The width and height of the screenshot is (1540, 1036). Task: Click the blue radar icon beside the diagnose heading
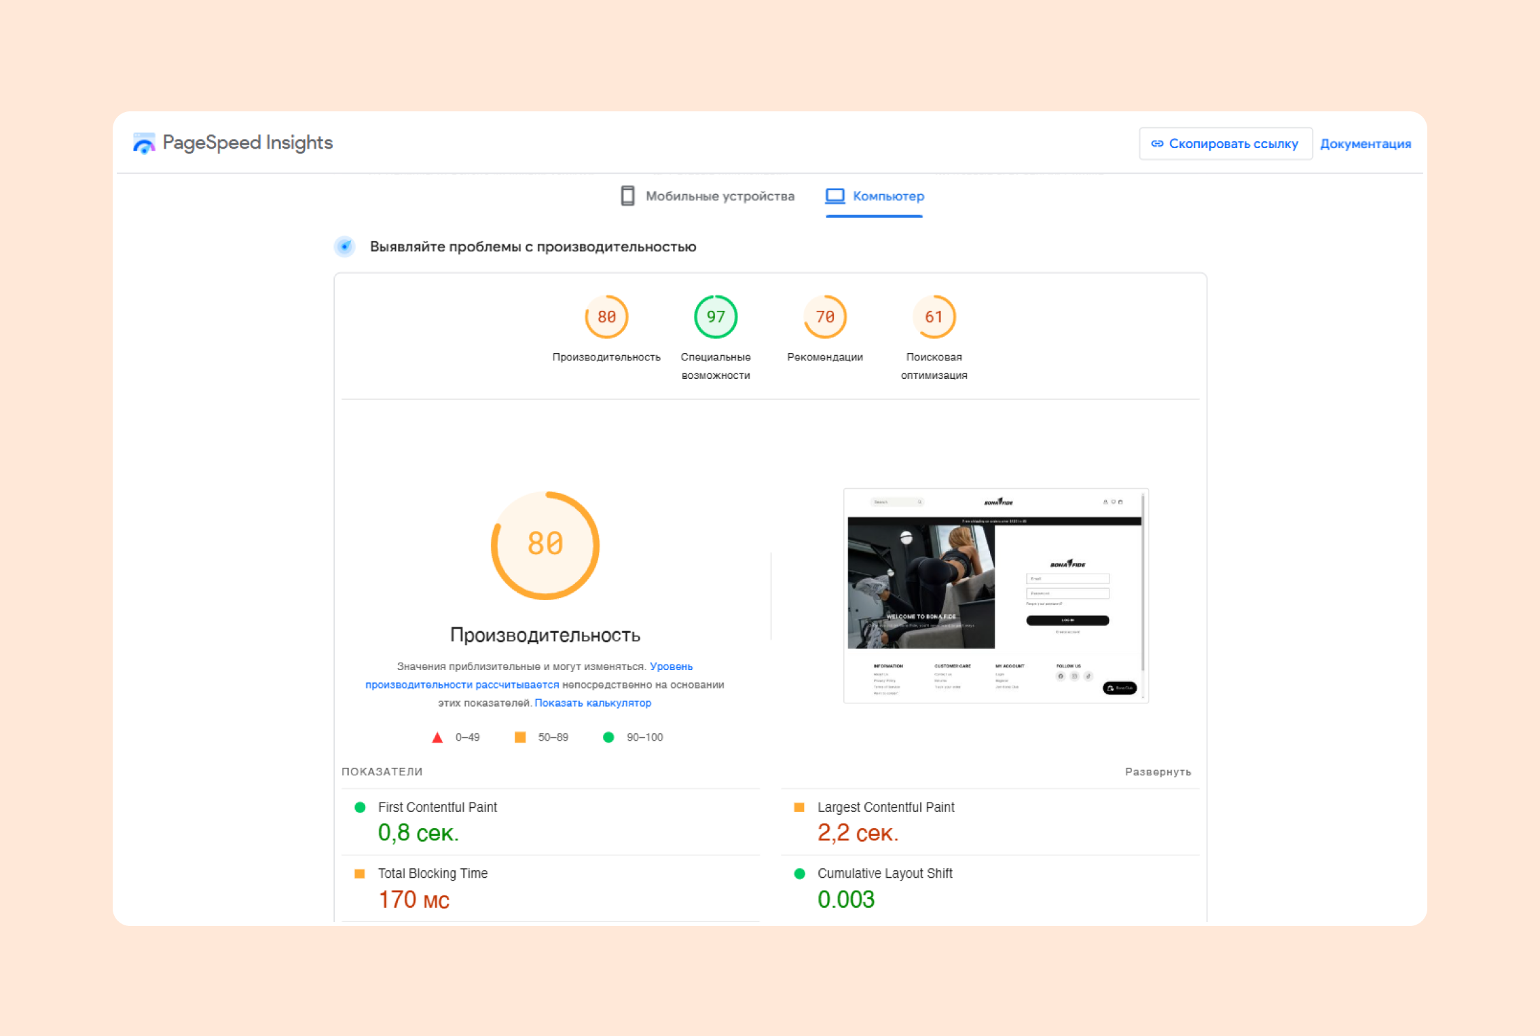[x=345, y=246]
